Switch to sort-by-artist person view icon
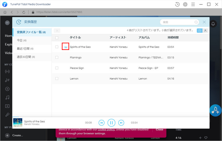The height and width of the screenshot is (141, 222). [x=205, y=31]
